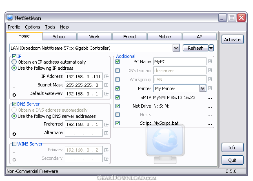Click the get-current icon beside WINS Primary
Image resolution: width=253 pixels, height=181 pixels.
coord(107,150)
